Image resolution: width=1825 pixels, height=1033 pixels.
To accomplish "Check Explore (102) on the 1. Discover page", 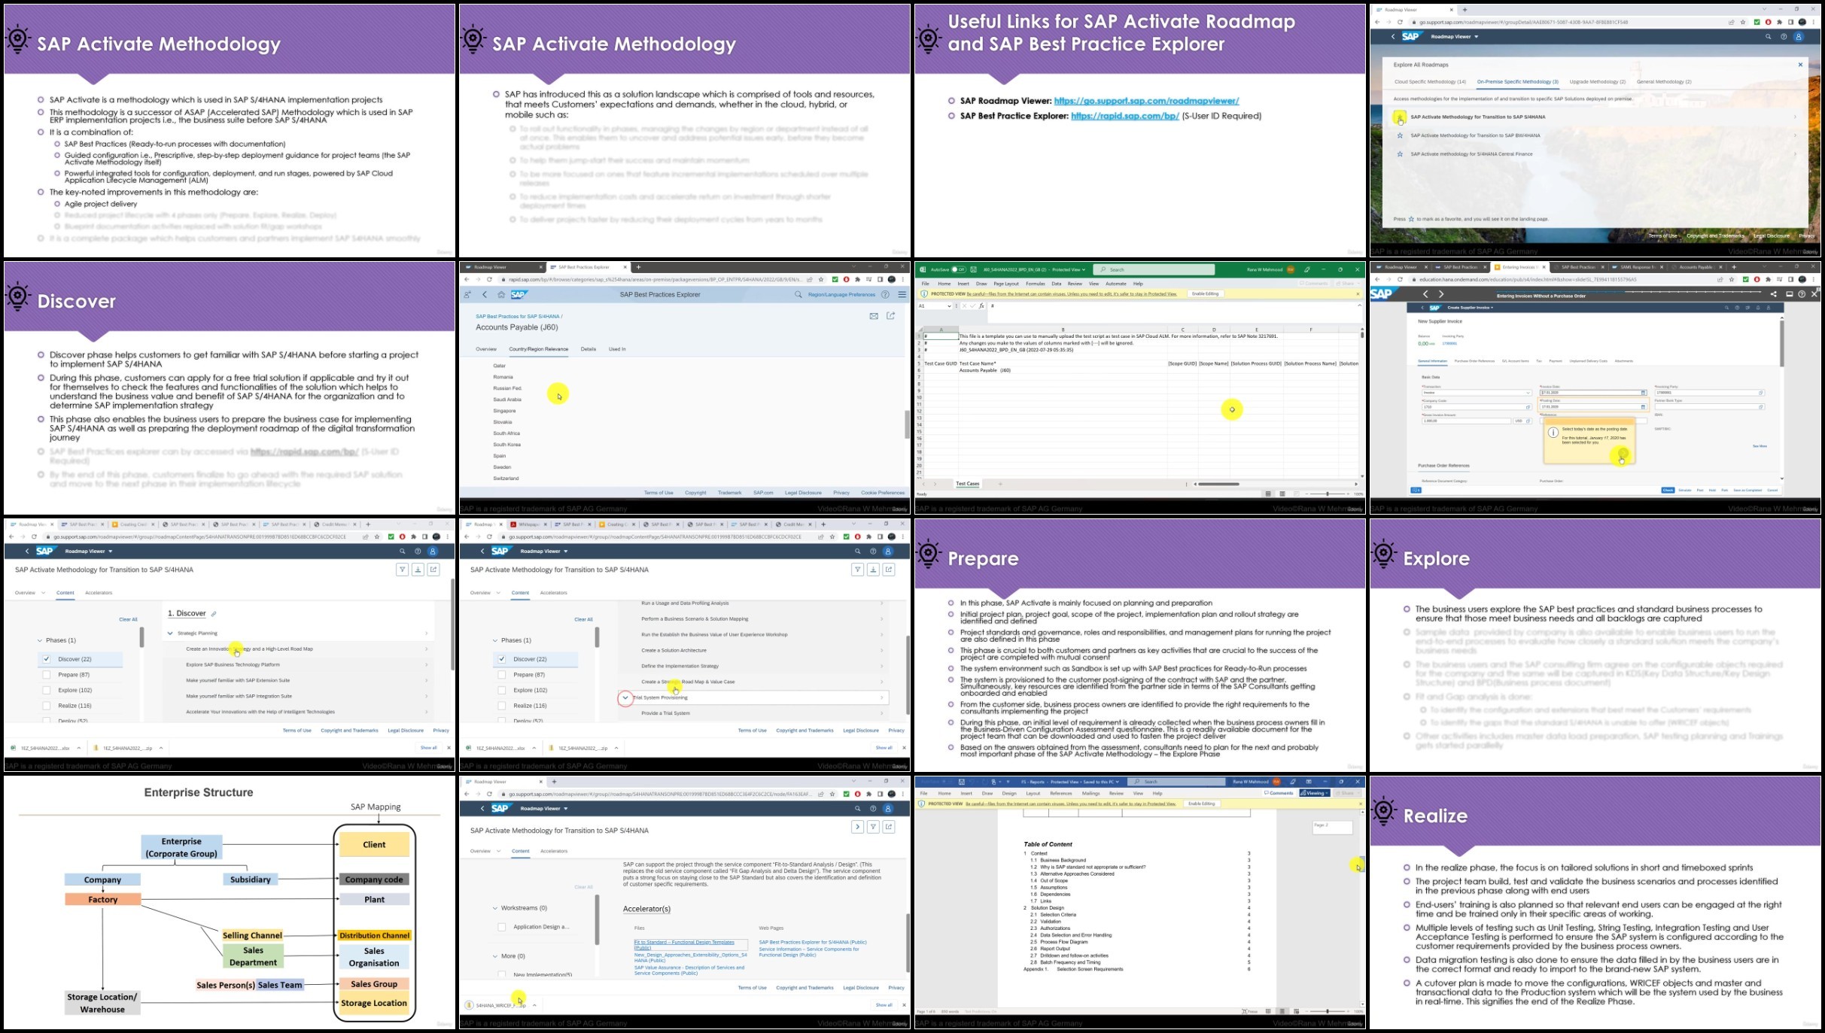I will (x=47, y=690).
